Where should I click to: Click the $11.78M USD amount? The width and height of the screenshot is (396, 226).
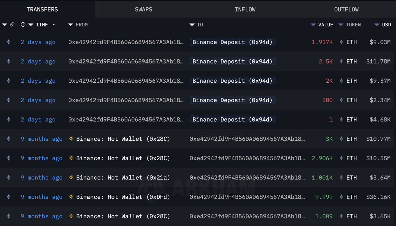tap(378, 61)
